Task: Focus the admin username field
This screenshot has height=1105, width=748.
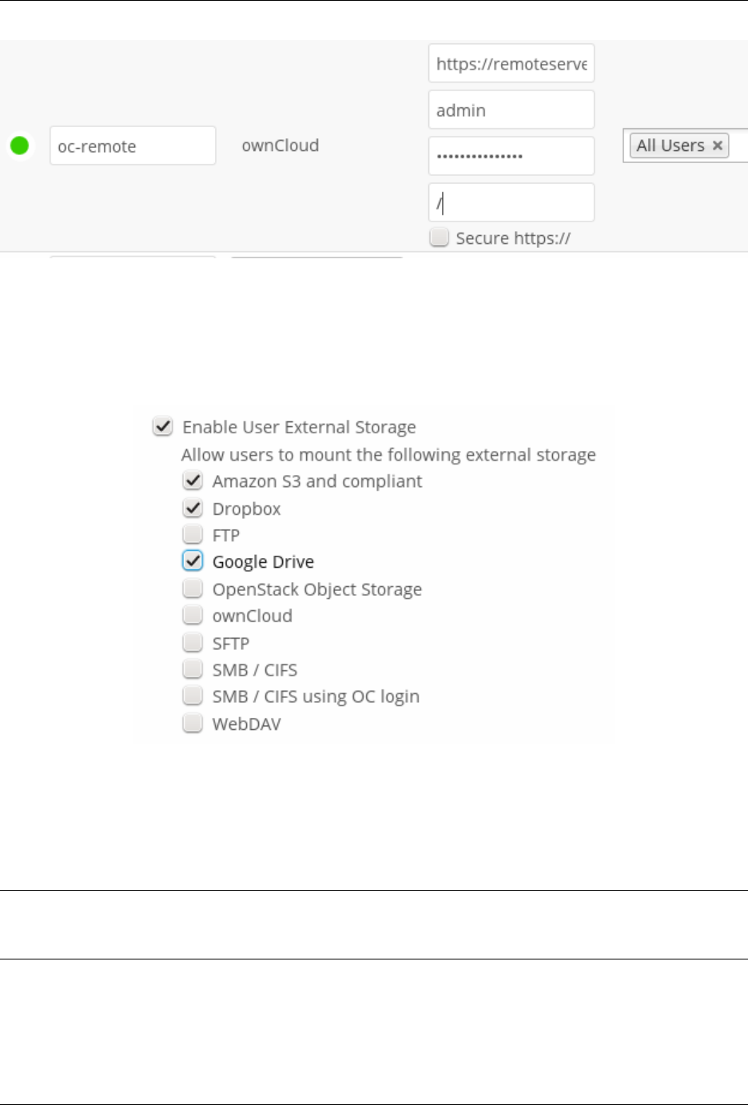Action: click(511, 110)
